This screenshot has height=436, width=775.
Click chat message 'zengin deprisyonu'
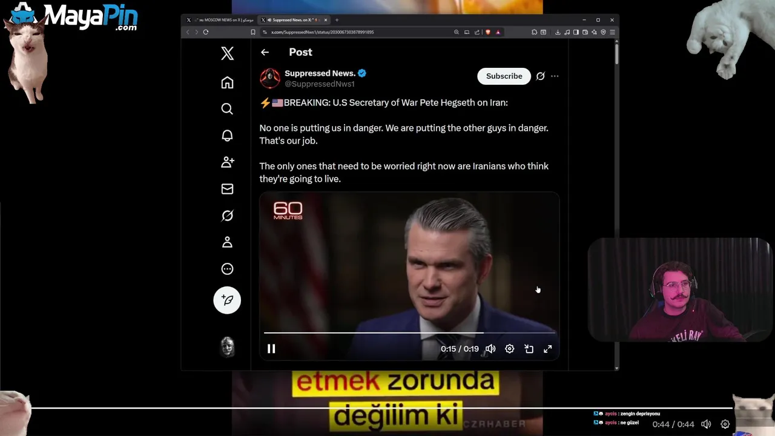click(x=641, y=414)
